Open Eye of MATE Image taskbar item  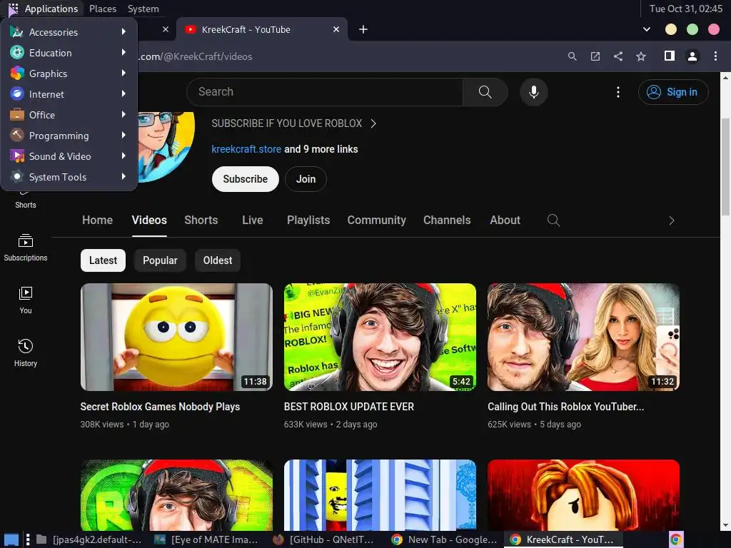206,539
